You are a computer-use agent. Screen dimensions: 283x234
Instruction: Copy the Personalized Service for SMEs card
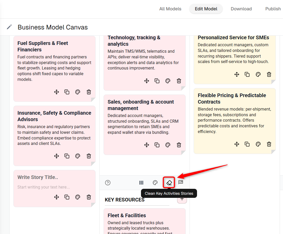point(247,74)
